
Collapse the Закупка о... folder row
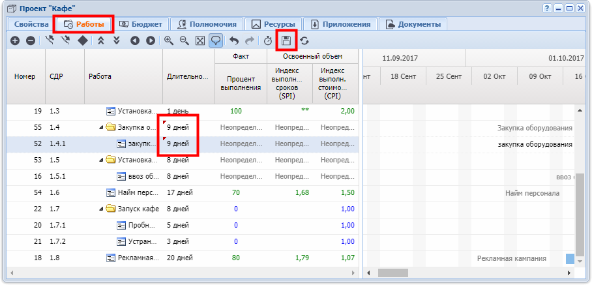point(101,128)
